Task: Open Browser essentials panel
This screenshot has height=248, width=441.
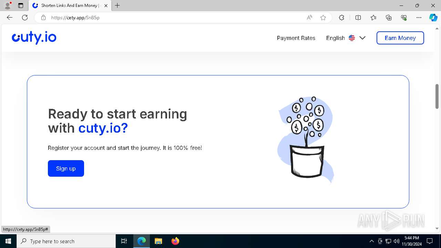Action: (x=404, y=18)
